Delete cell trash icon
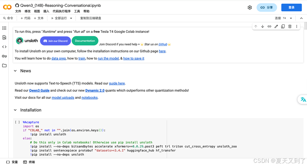This screenshot has height=166, width=307. [290, 26]
